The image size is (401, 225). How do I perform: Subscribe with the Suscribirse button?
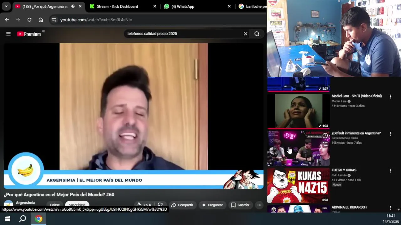(x=77, y=205)
